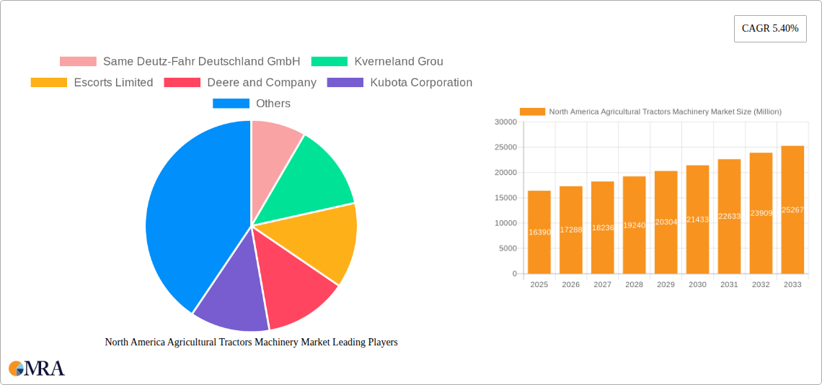The width and height of the screenshot is (822, 385).
Task: Click the Market Size (Million) legend label
Action: coord(666,112)
